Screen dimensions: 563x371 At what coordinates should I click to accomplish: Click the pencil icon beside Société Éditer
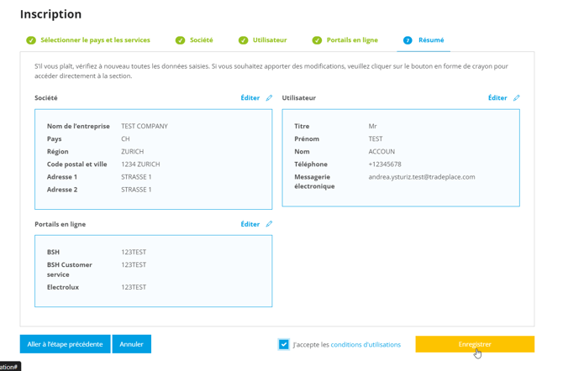269,98
